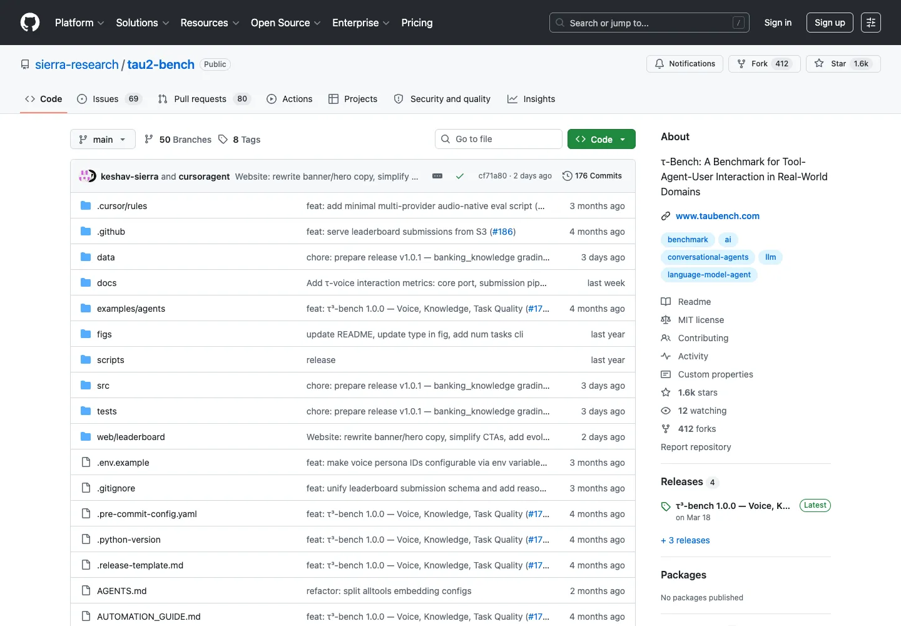Select the conversational-agents topic tag
This screenshot has width=901, height=626.
(708, 257)
